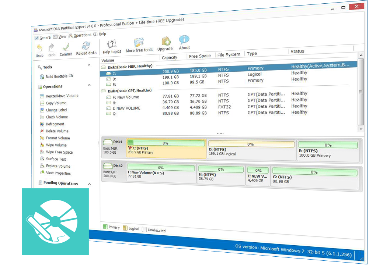Select F: New Volume(NTFS) partition block
The width and height of the screenshot is (390, 278).
click(x=161, y=172)
